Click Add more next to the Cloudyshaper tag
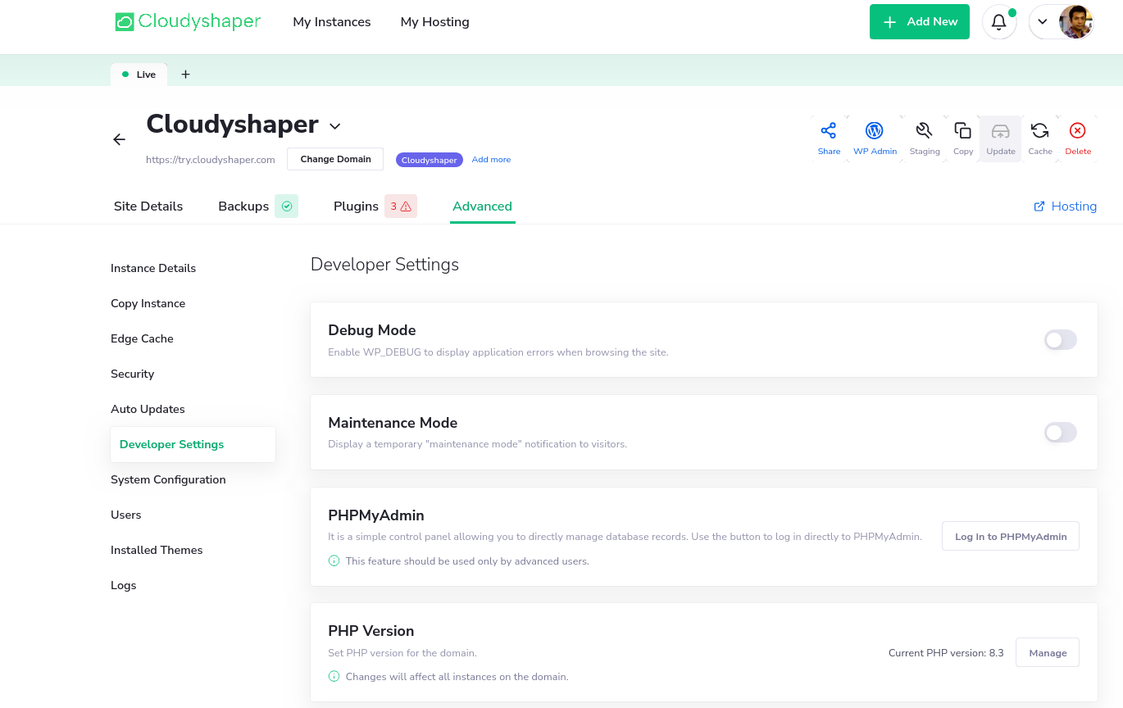This screenshot has width=1123, height=708. point(491,159)
